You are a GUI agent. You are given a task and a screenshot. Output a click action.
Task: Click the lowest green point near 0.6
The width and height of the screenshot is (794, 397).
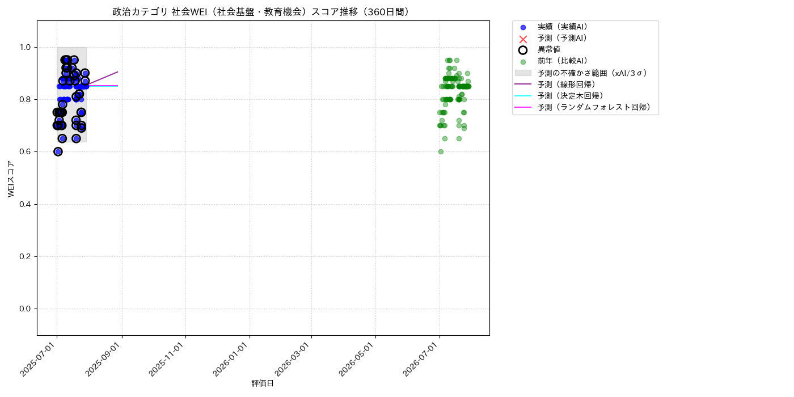point(441,151)
